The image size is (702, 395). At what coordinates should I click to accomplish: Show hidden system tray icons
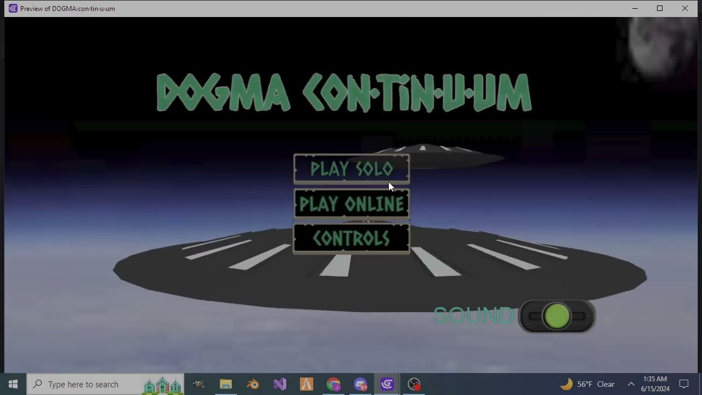[x=631, y=384]
